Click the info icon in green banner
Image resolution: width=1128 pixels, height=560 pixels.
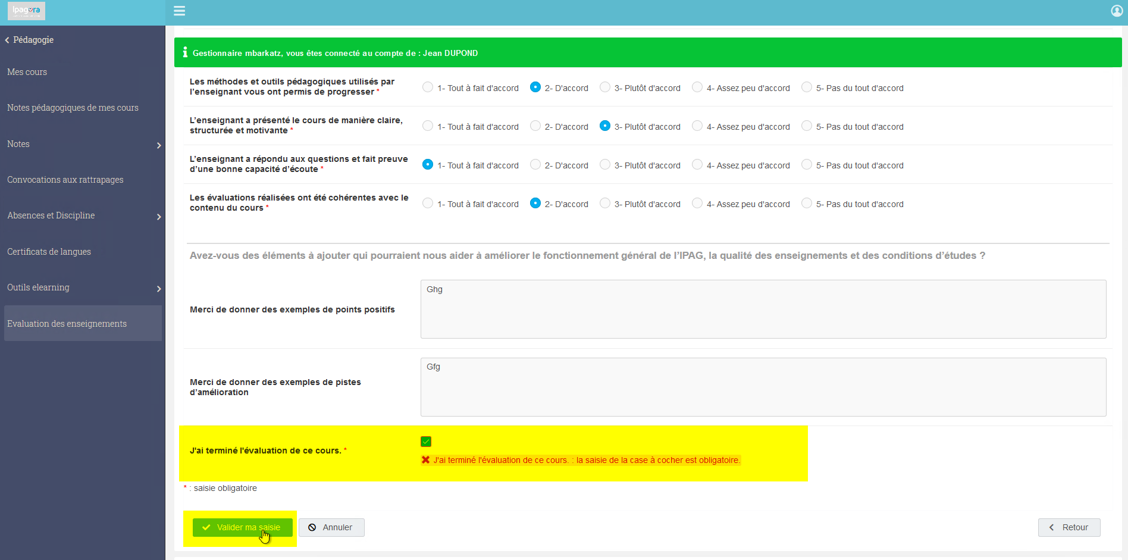click(x=185, y=52)
